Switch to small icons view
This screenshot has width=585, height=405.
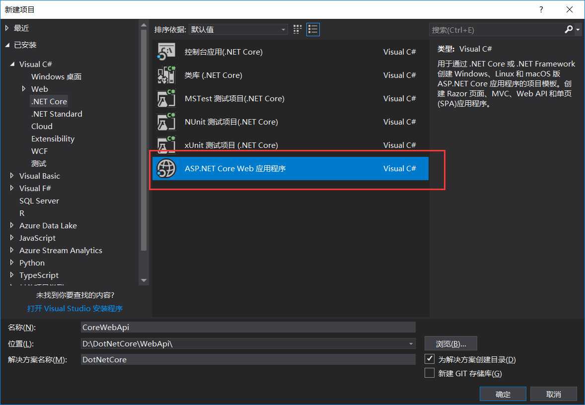coord(297,29)
